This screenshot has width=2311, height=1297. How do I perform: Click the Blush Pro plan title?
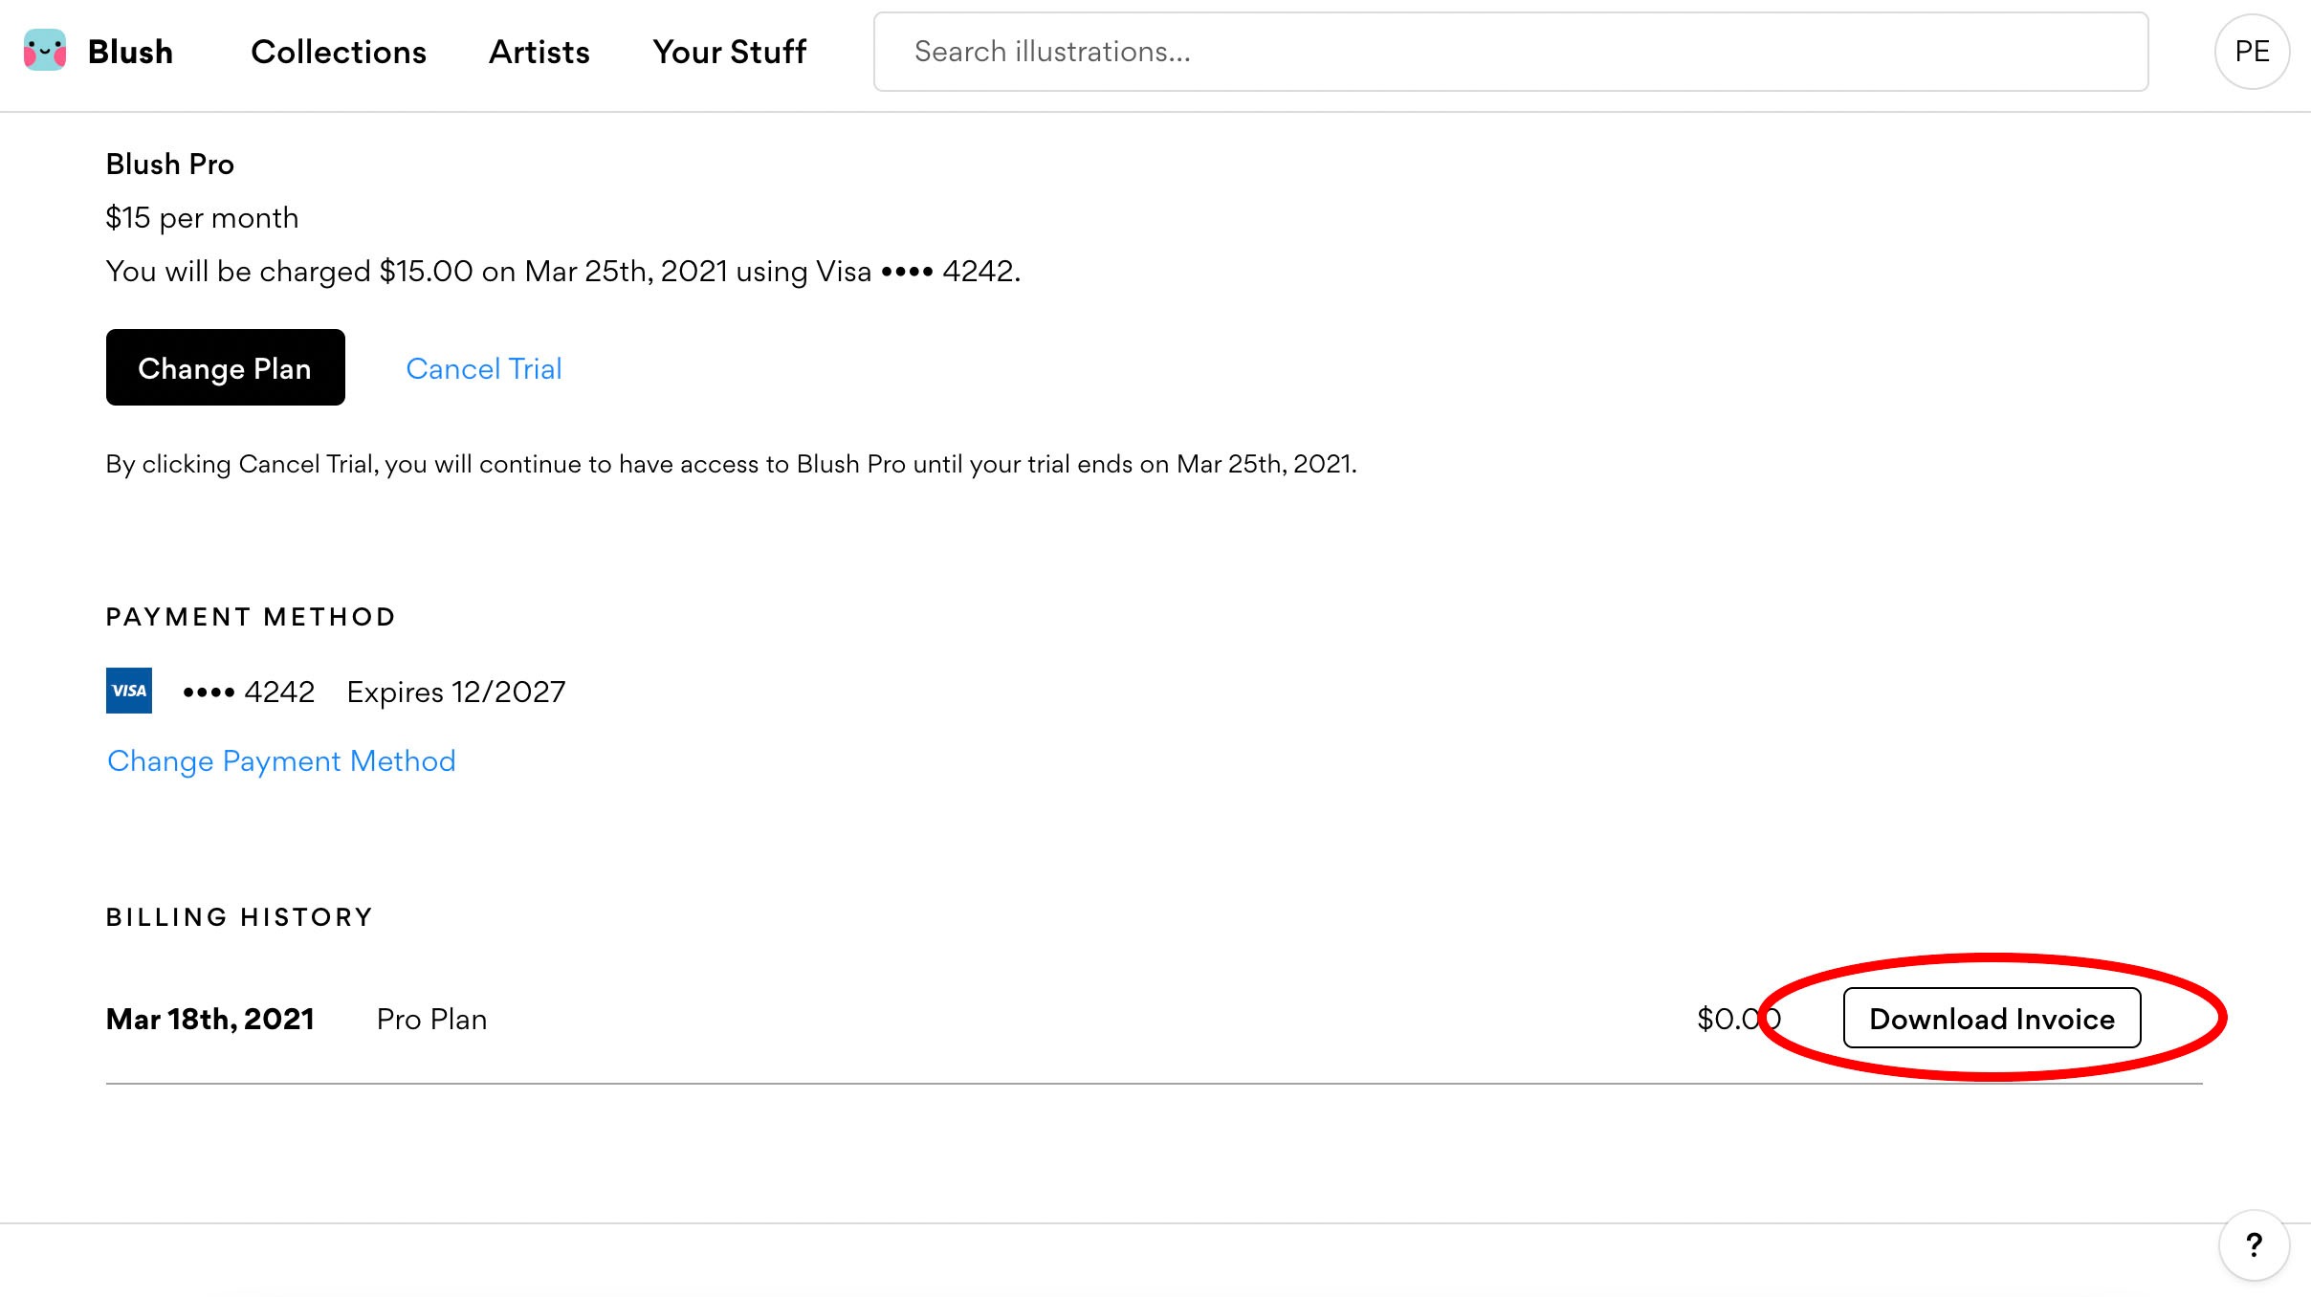169,165
